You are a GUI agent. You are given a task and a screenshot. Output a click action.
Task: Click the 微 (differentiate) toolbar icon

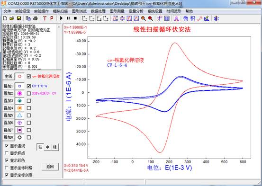pyautogui.click(x=186, y=18)
